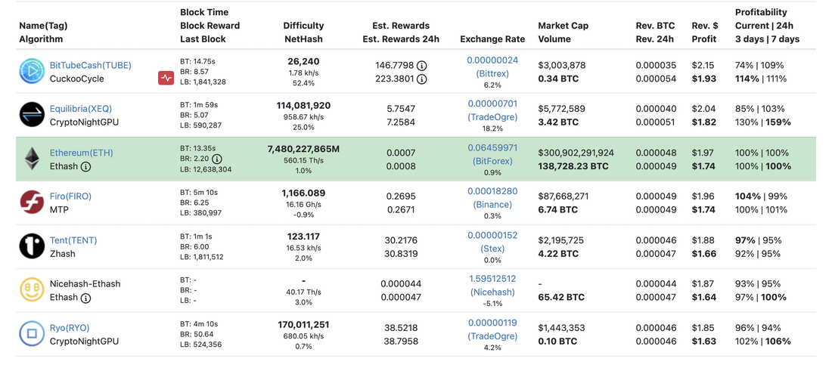Open the Firo(FIRO) coin link
This screenshot has width=832, height=368.
pyautogui.click(x=70, y=196)
